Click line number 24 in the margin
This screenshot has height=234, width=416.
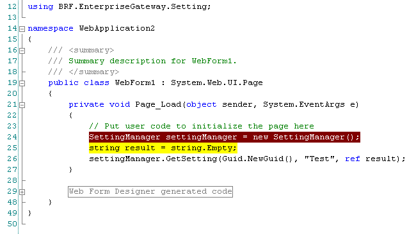tap(12, 137)
